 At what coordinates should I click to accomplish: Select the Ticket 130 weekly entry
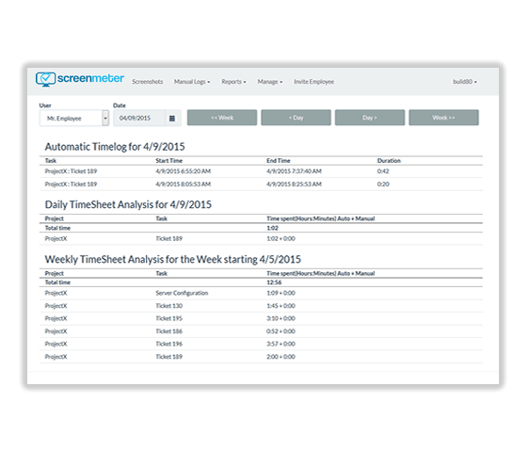(x=261, y=306)
